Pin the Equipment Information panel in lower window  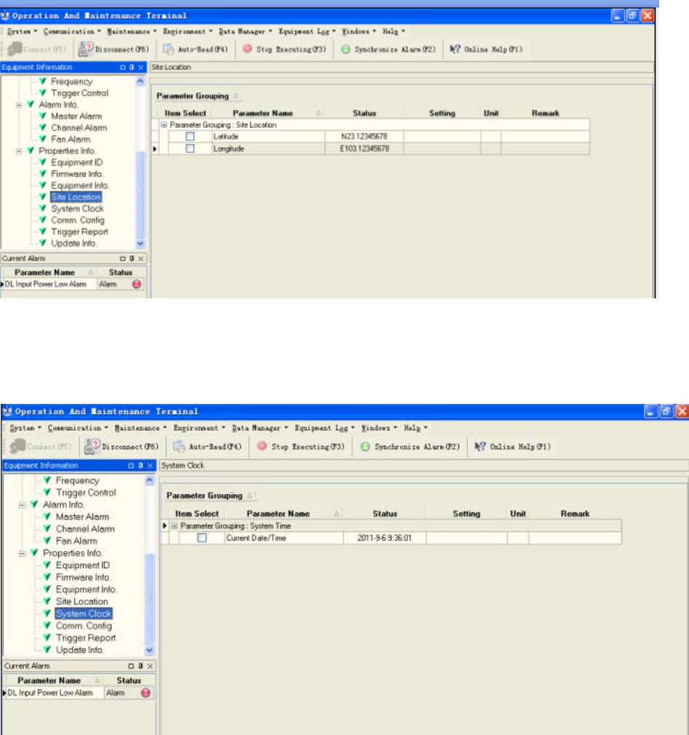pyautogui.click(x=140, y=466)
